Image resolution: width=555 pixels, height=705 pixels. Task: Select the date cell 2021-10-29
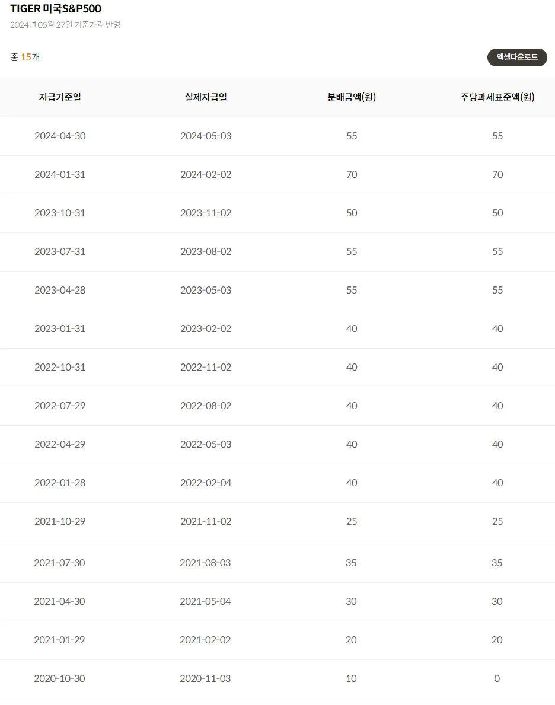(x=60, y=522)
